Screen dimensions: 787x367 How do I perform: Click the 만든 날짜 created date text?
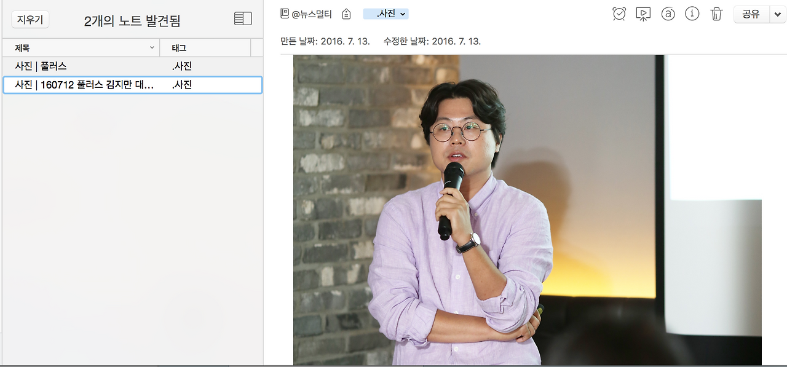(x=325, y=41)
